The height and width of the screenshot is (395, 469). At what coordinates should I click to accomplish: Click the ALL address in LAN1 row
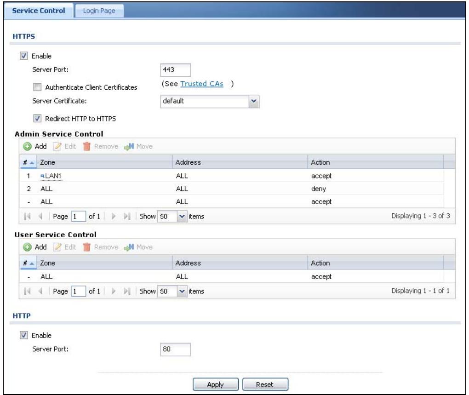tap(182, 176)
